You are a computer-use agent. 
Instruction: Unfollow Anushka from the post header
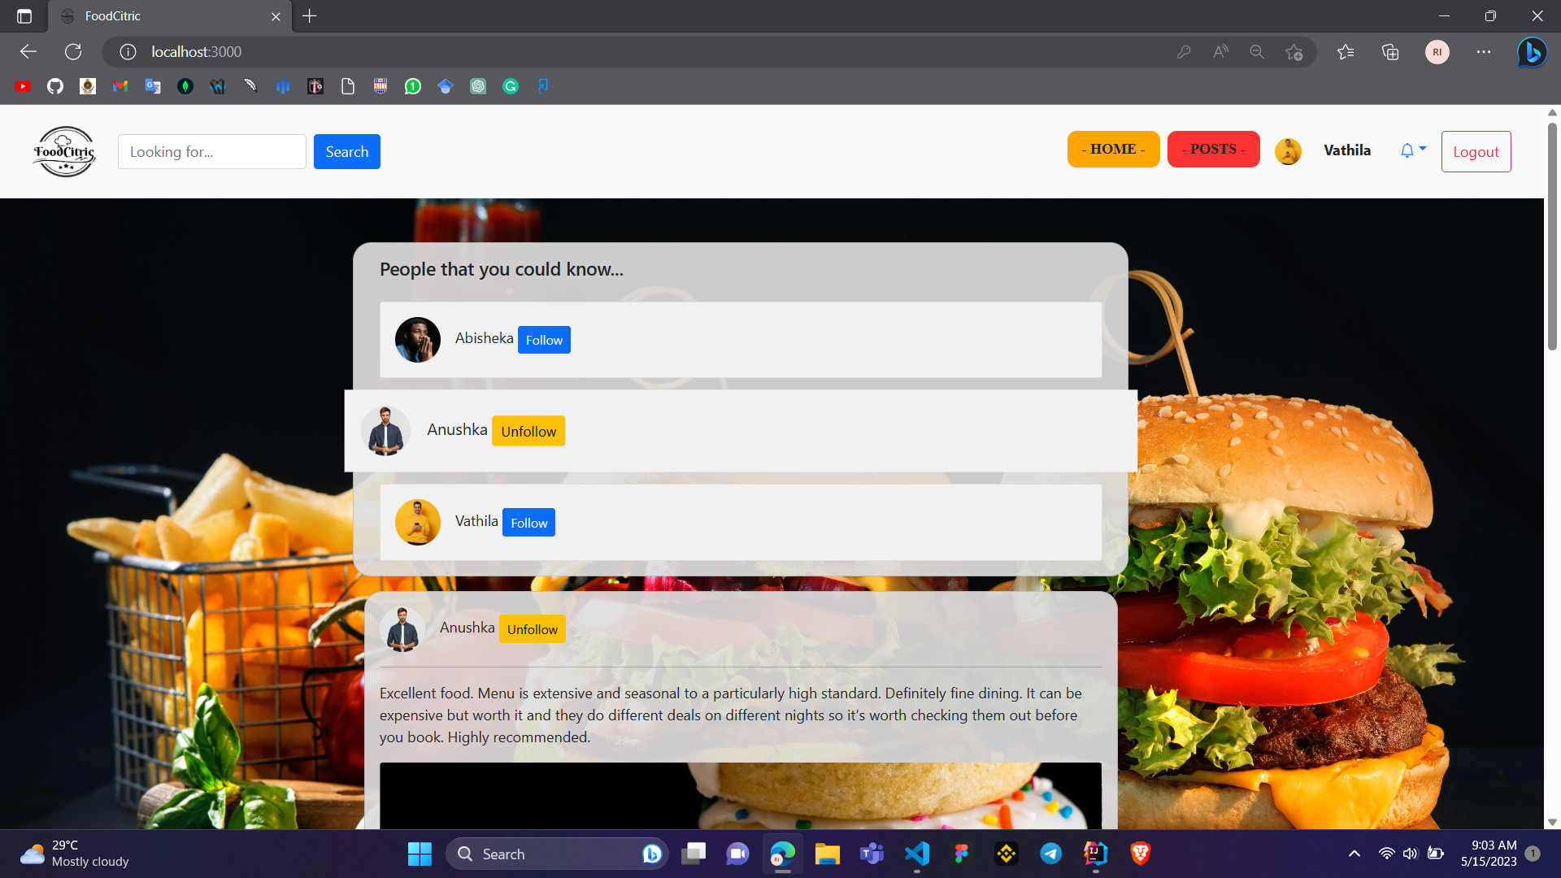[x=532, y=629]
